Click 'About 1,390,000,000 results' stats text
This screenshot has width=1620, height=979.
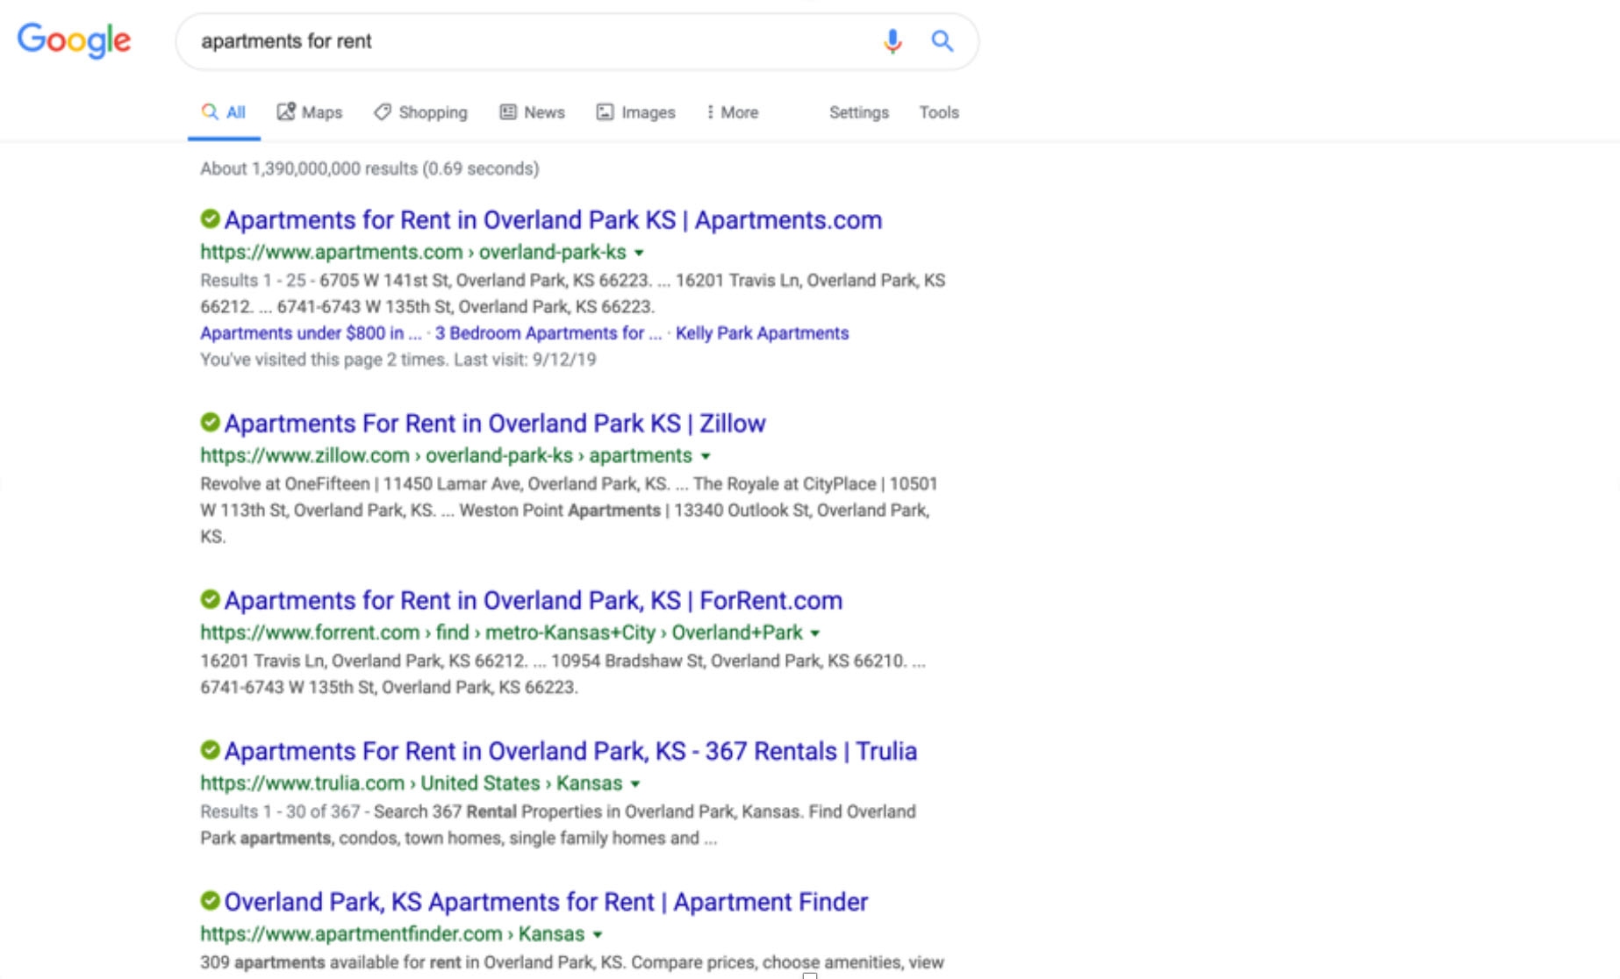(x=369, y=168)
